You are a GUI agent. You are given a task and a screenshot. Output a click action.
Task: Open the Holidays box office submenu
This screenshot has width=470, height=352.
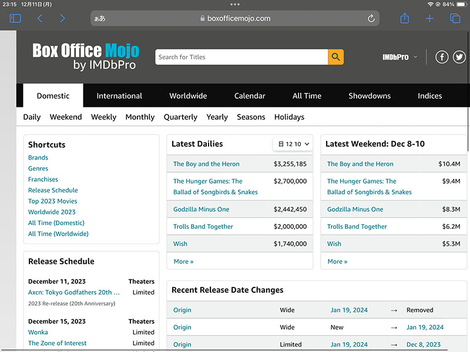(289, 117)
